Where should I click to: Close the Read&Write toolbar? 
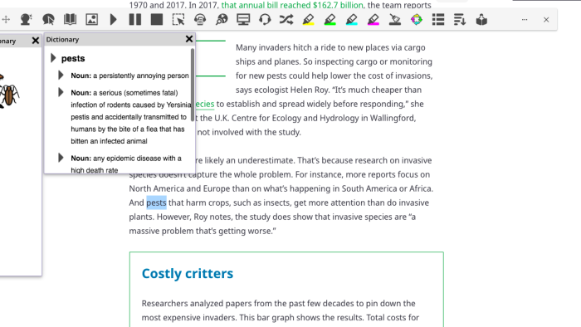coord(546,20)
